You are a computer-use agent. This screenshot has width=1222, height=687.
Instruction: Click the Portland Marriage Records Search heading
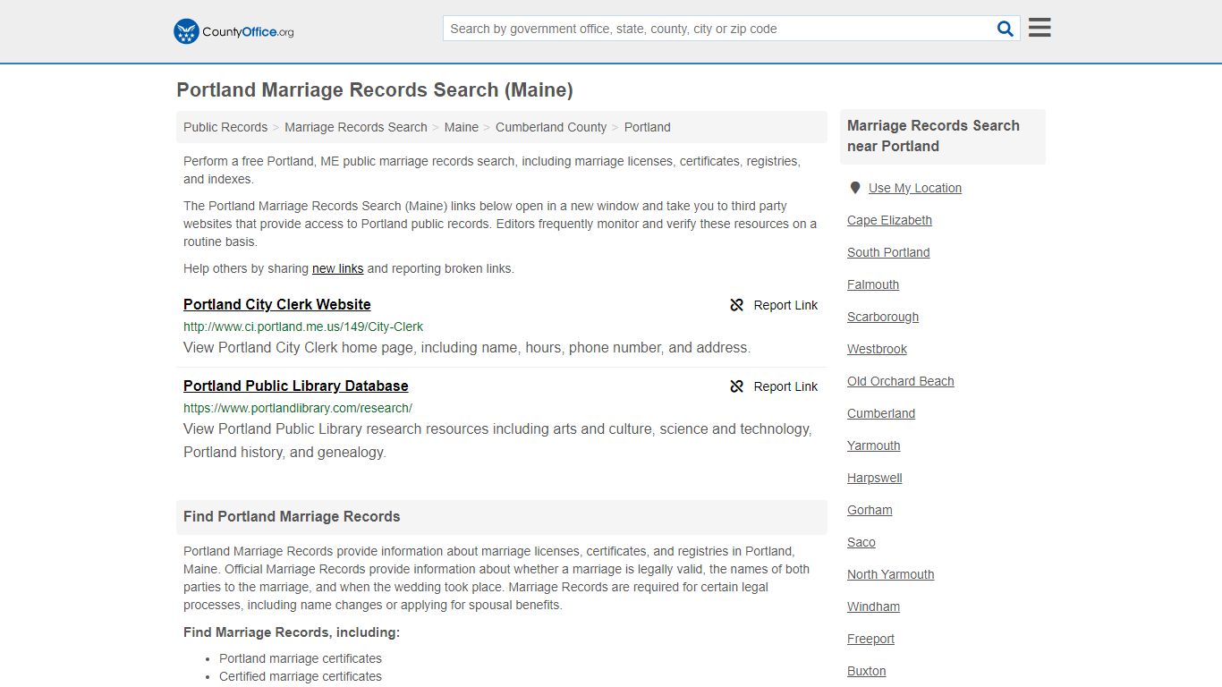tap(375, 90)
